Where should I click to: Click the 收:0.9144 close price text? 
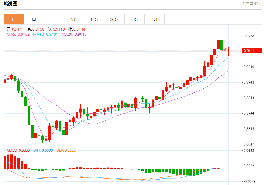[x=77, y=29]
